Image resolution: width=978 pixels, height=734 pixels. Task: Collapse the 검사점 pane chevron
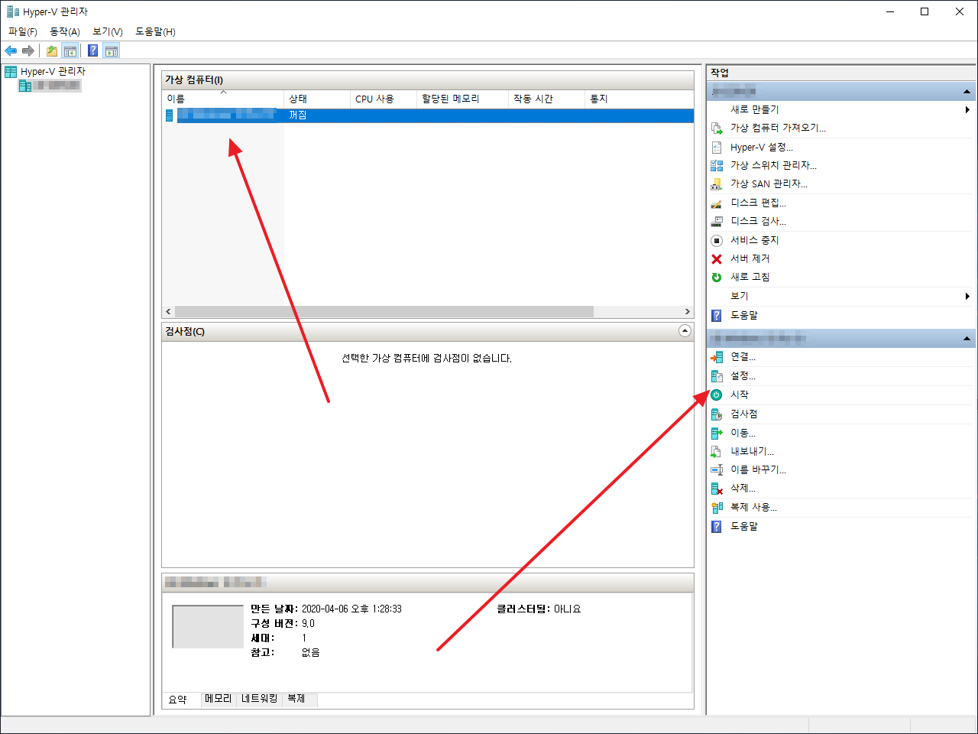(685, 331)
